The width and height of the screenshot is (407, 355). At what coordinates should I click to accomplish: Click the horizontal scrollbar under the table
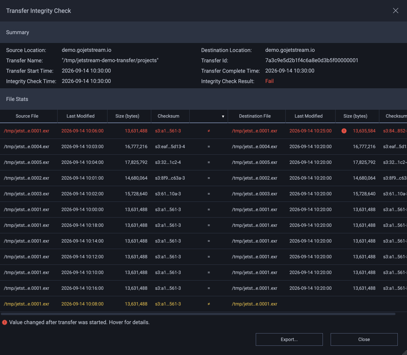tap(198, 314)
